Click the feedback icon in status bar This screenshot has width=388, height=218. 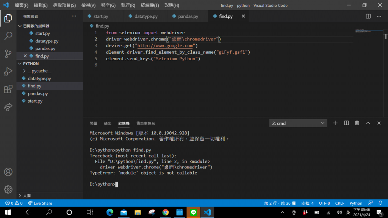click(370, 203)
